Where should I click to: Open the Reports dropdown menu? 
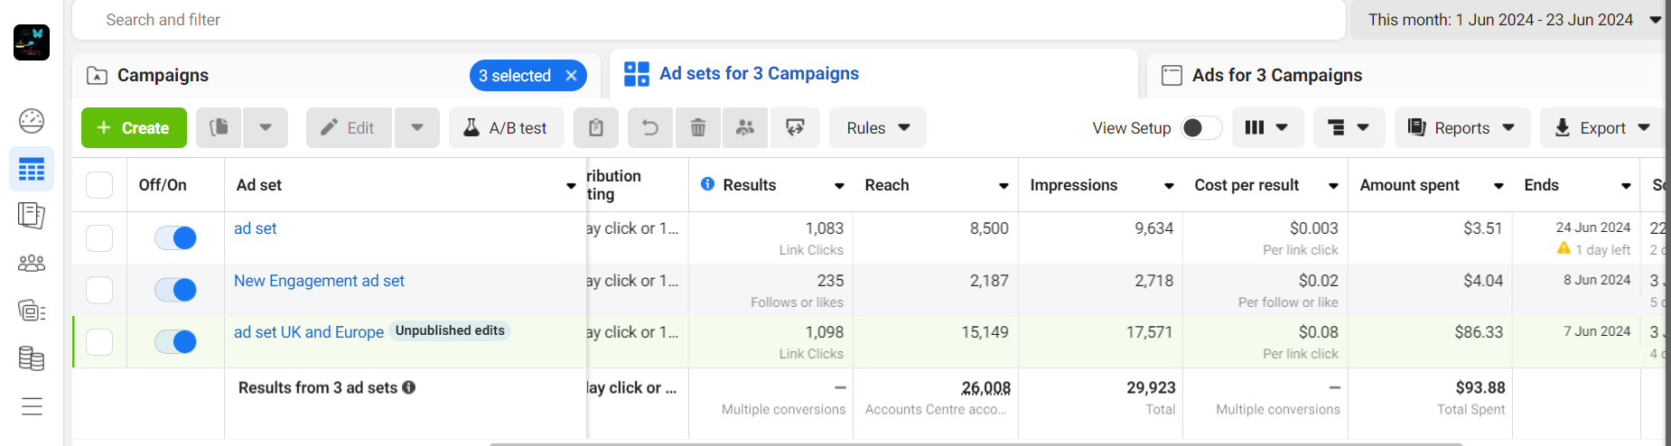(1461, 128)
